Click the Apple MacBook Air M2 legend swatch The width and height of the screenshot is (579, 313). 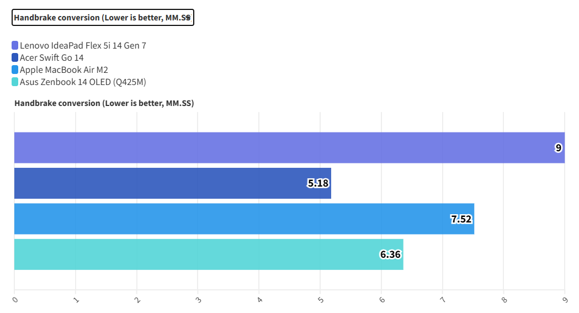[15, 70]
